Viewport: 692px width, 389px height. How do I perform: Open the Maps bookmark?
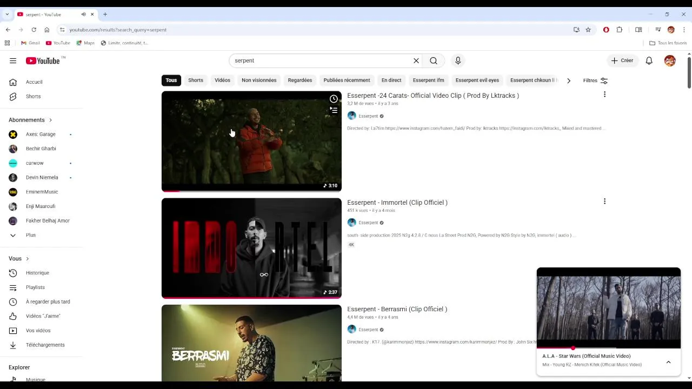point(85,43)
